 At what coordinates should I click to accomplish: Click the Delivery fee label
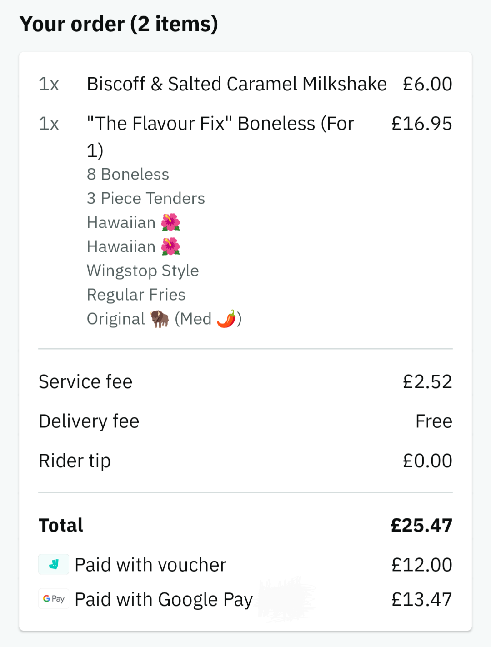[x=89, y=421]
